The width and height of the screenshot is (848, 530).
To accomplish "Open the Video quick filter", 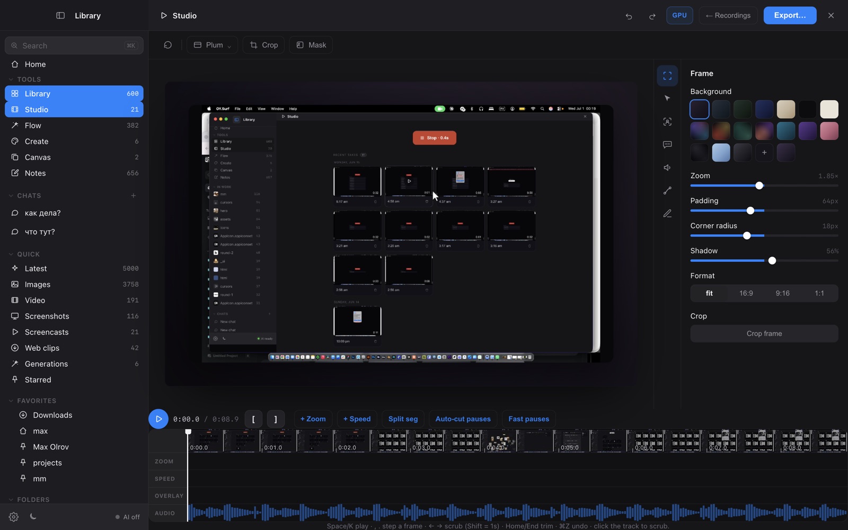I will tap(74, 301).
